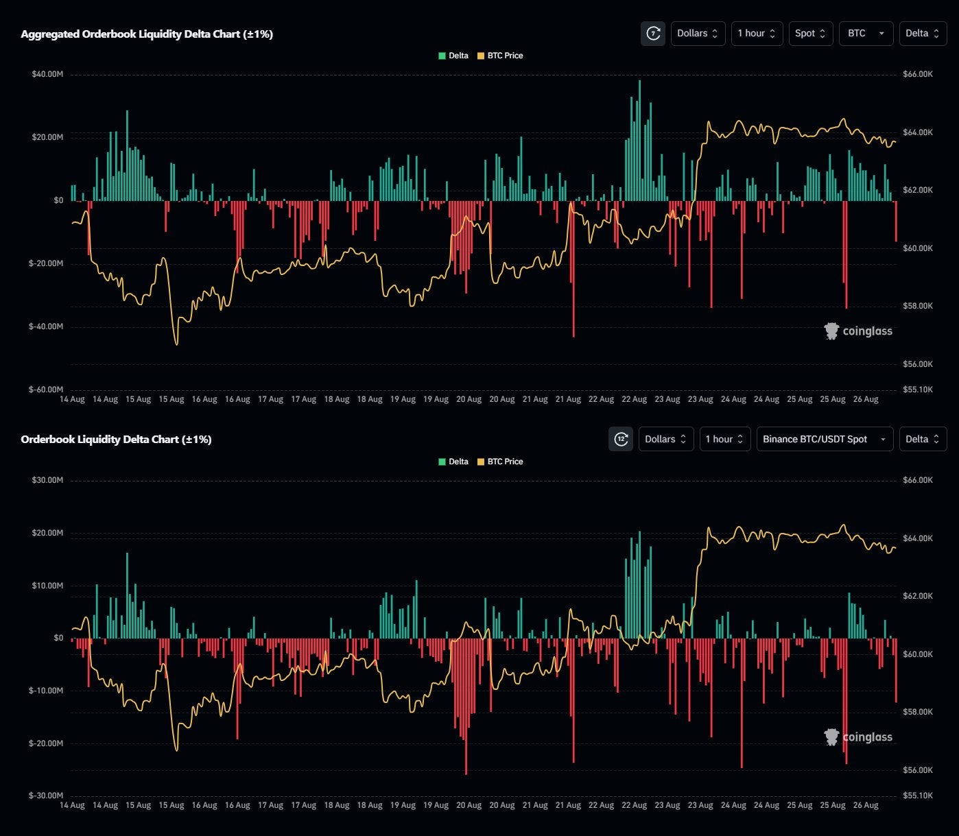Click the refresh timer icon on the Aggregated chart
The height and width of the screenshot is (836, 959).
pos(653,33)
